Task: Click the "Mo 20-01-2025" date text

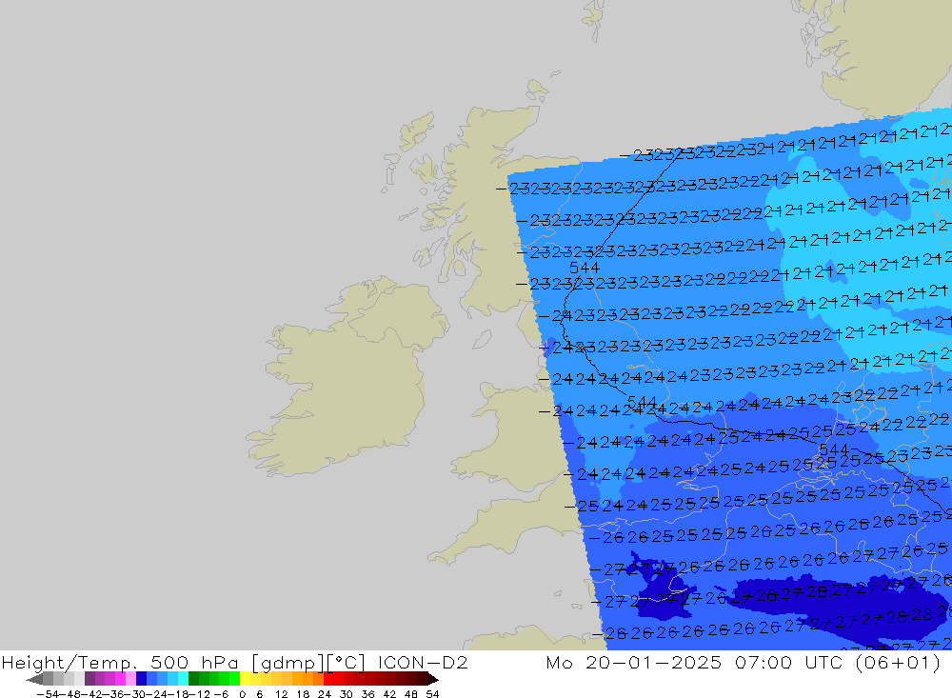Action: (x=634, y=662)
